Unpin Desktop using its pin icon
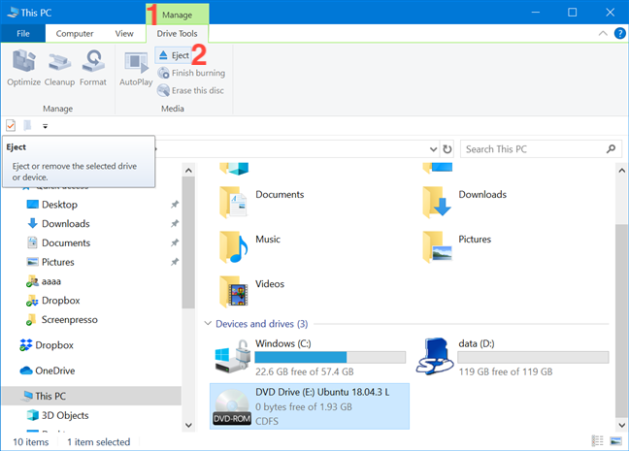 [x=175, y=205]
